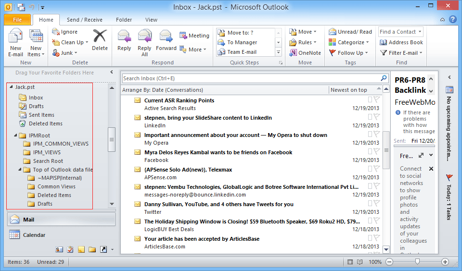Viewport: 462px width, 271px height.
Task: Toggle category box for Twitter Tweets message
Action: [x=370, y=203]
